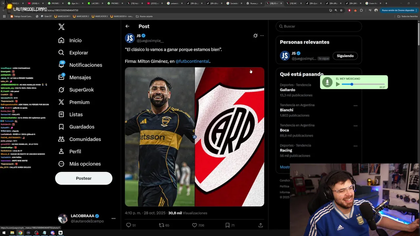Open the MARCADOR 1 bookmark
The width and height of the screenshot is (420, 236).
62,16
